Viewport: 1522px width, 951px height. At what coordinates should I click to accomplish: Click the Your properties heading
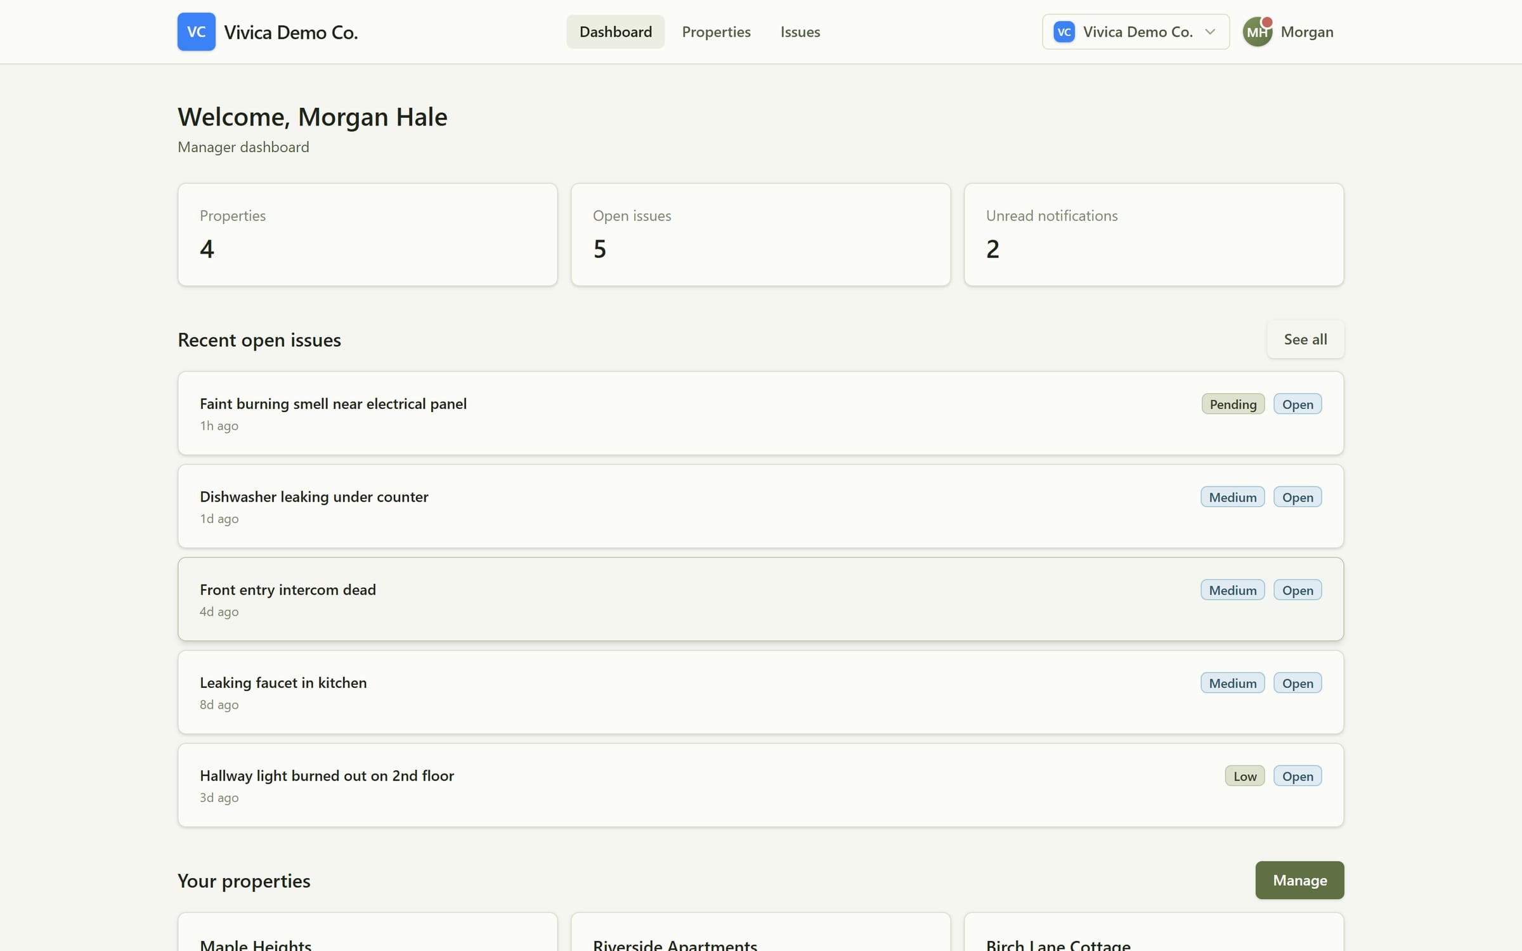[244, 881]
